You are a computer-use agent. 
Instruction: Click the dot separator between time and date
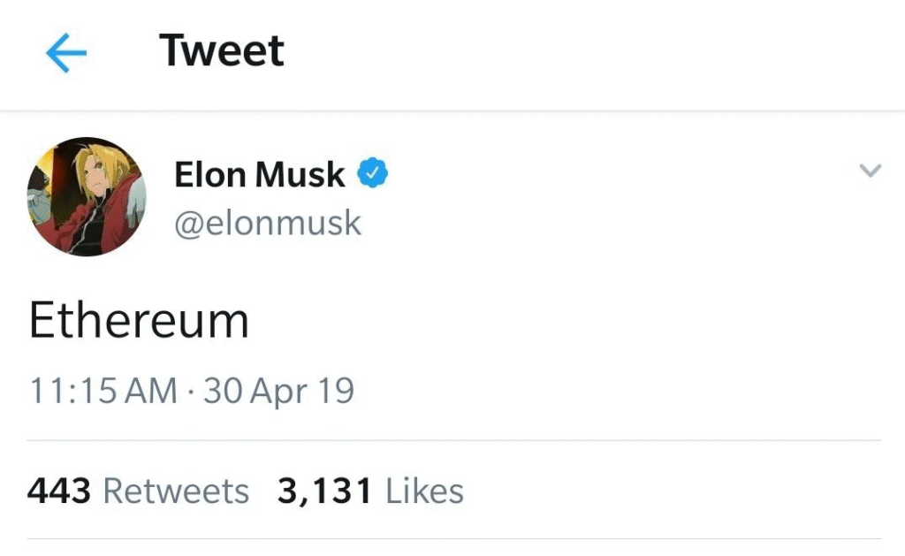pyautogui.click(x=191, y=391)
